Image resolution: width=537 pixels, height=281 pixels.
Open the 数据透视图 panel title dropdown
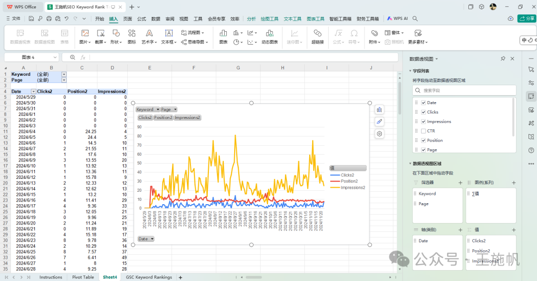pyautogui.click(x=437, y=59)
